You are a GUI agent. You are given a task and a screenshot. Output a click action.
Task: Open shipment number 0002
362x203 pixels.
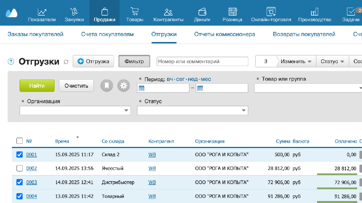pos(32,168)
